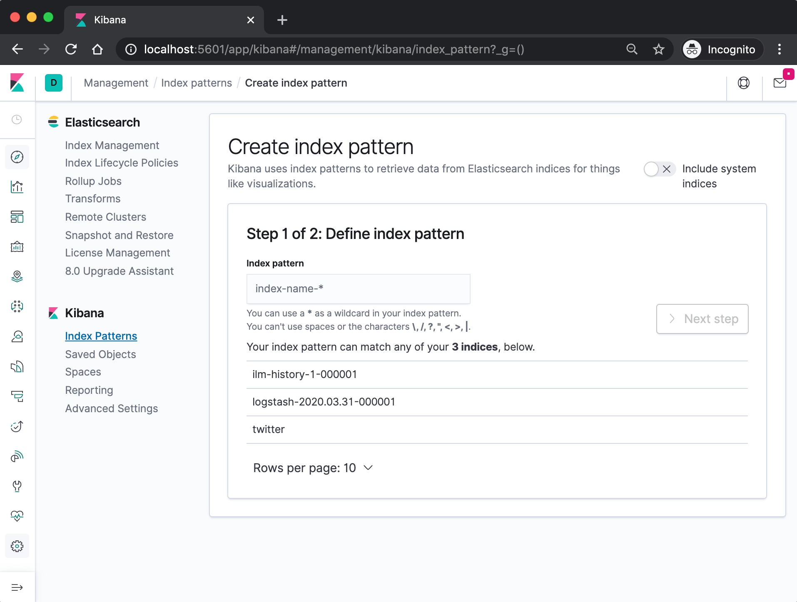Open Saved Objects
The height and width of the screenshot is (602, 797).
[100, 354]
